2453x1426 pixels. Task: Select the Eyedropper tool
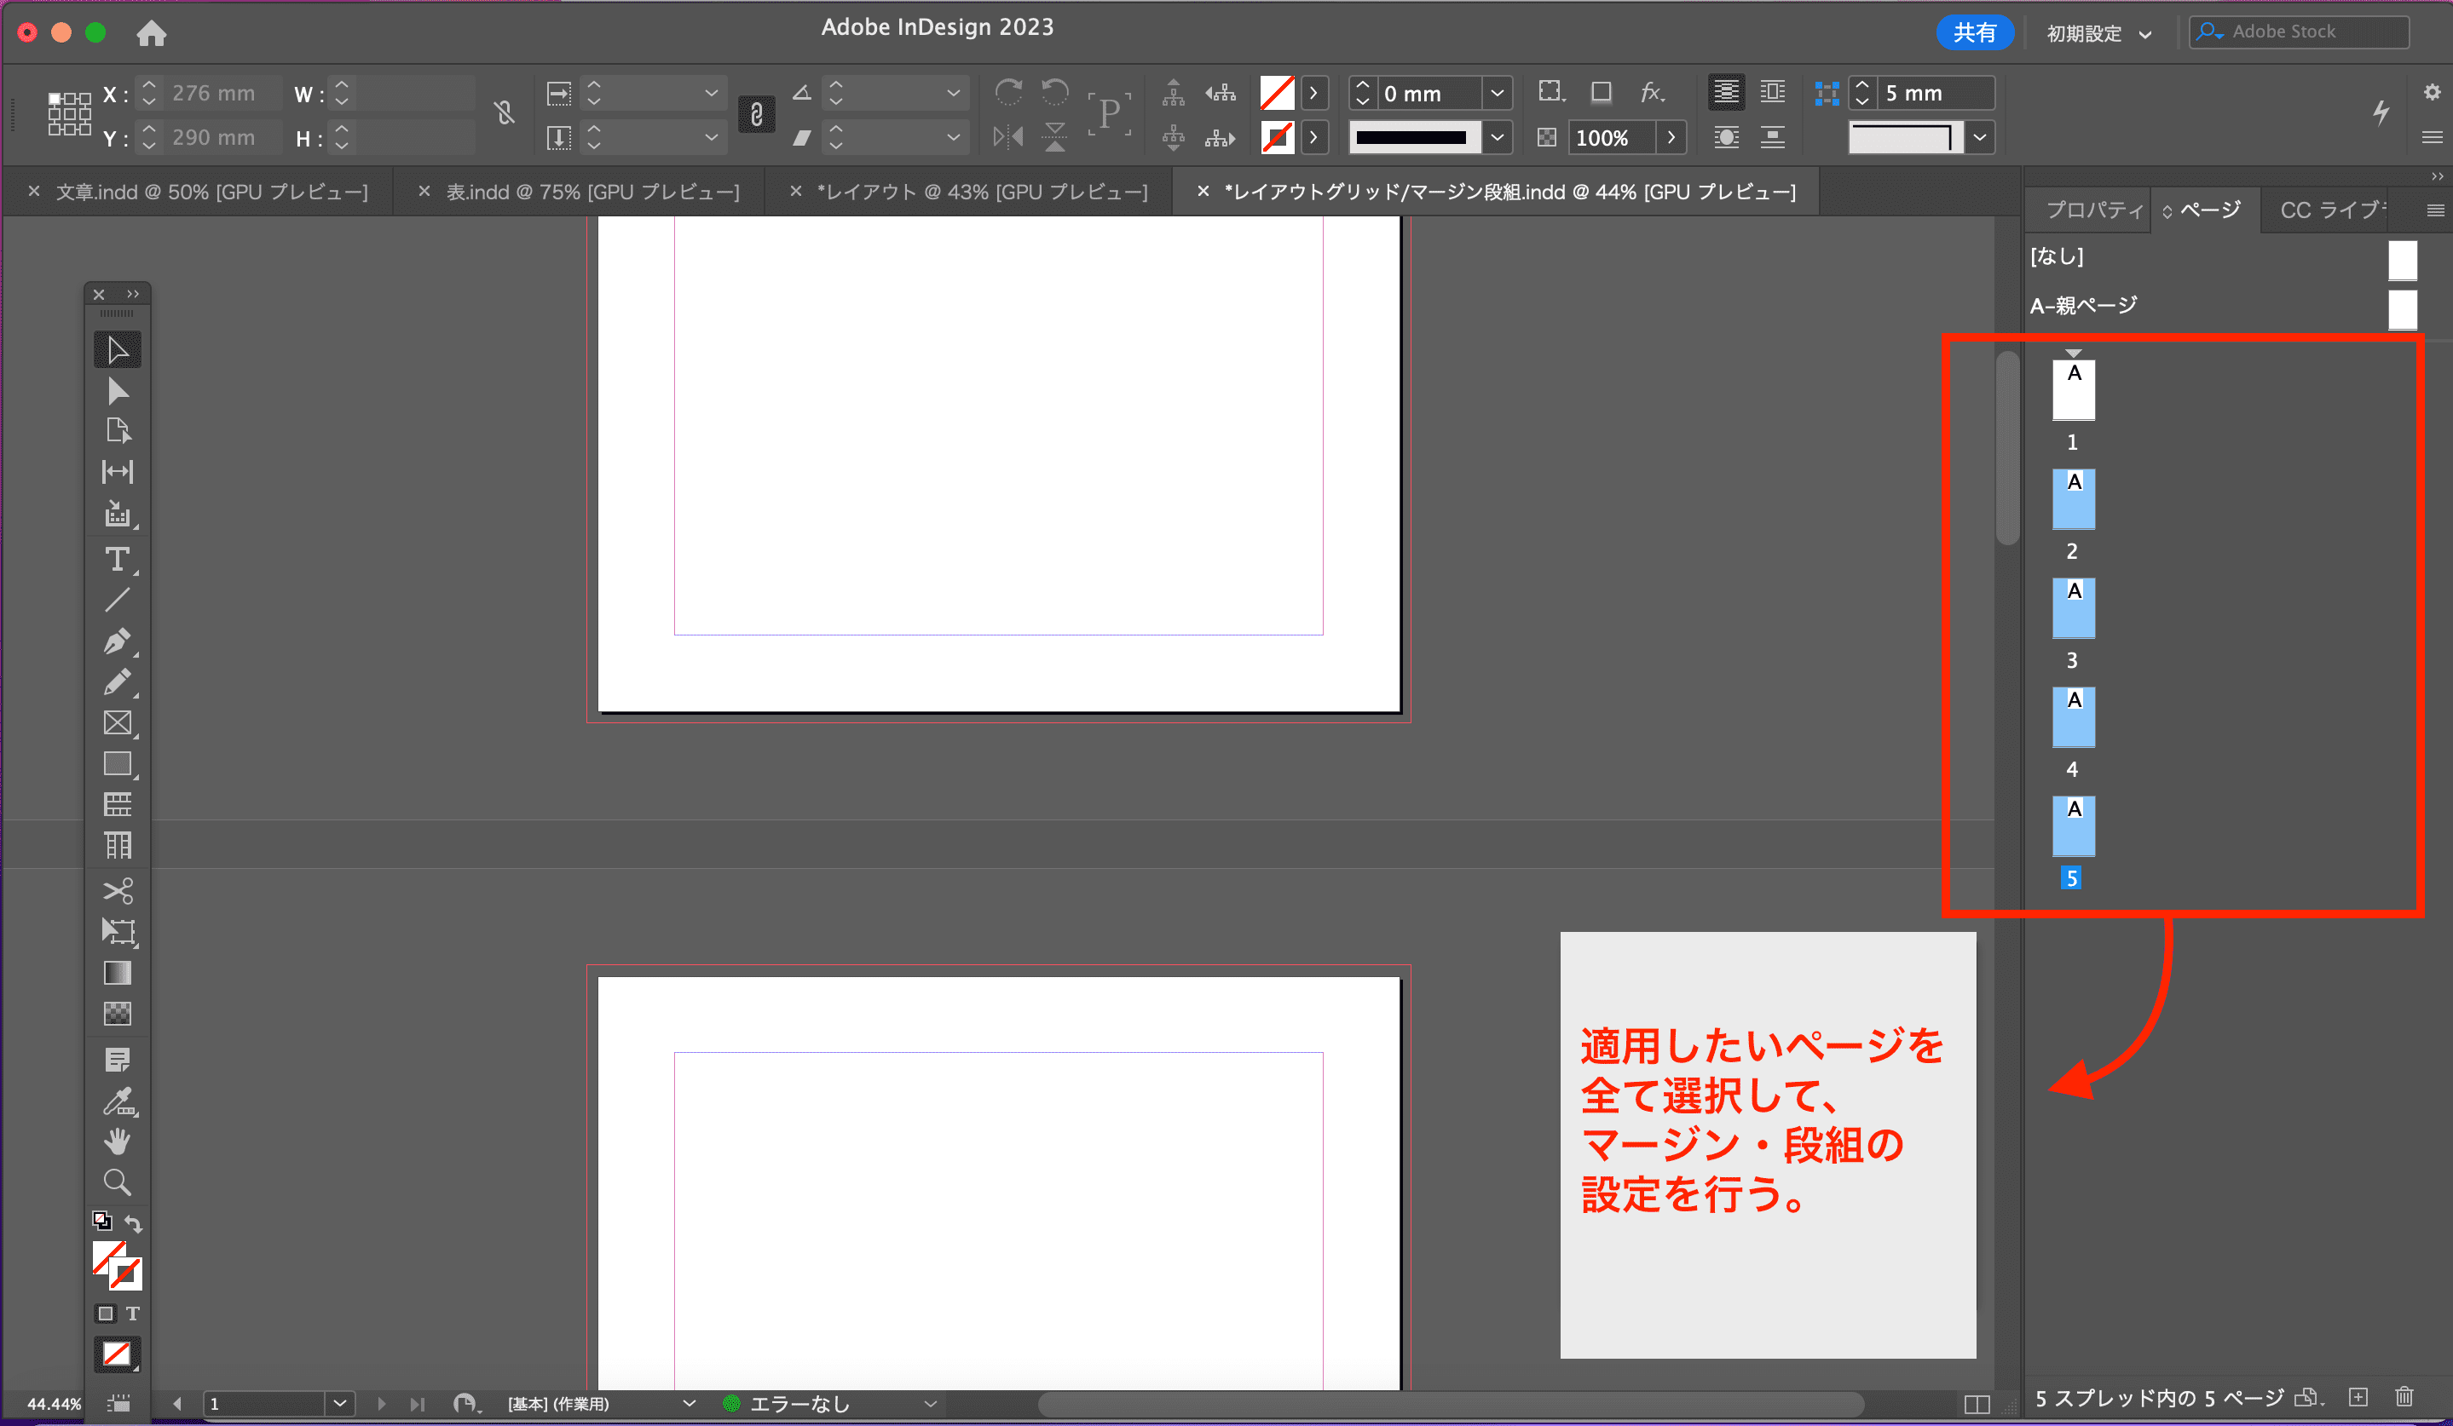pos(119,1101)
